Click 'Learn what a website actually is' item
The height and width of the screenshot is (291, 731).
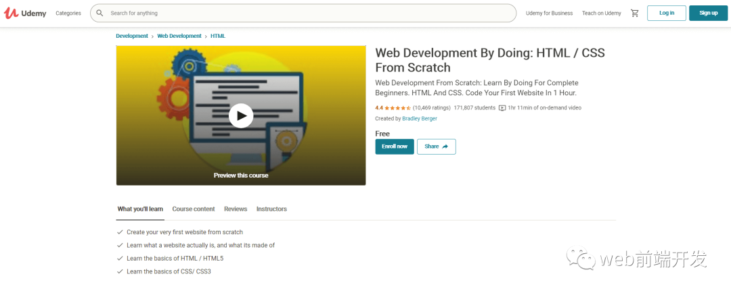click(200, 245)
